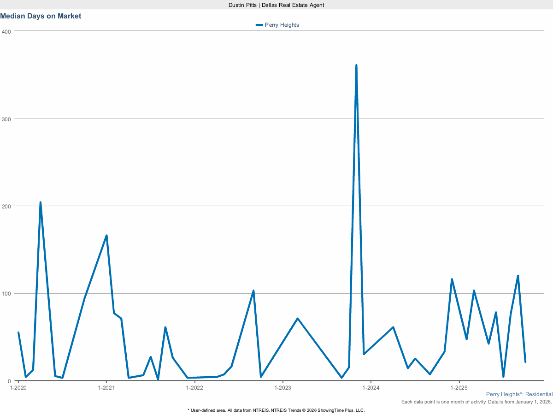Click the Perry Heights legend line marker
Screen dimensions: 553x415
tap(259, 25)
